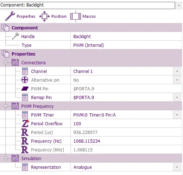Open the Remap Pin dropdown

coord(177,97)
